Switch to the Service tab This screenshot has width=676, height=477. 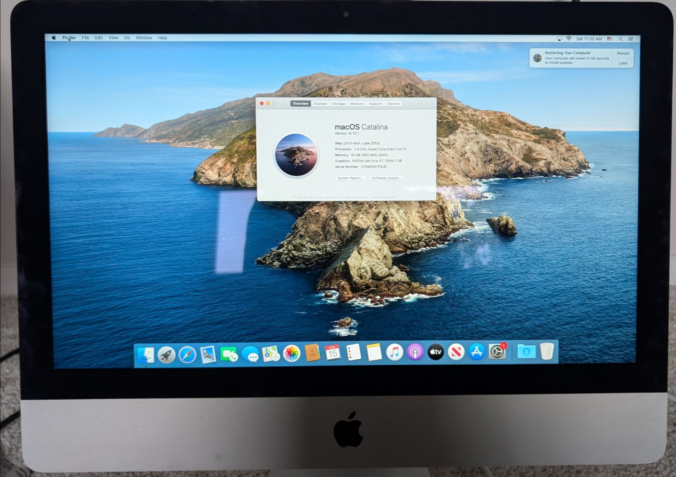click(x=394, y=104)
